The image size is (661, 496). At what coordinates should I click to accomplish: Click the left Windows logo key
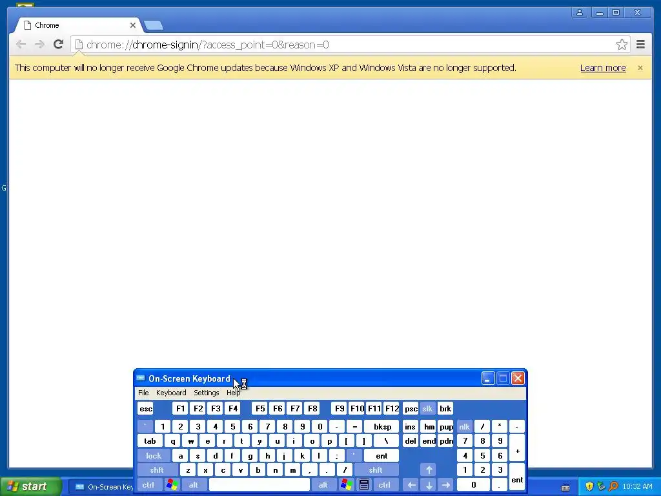click(172, 485)
